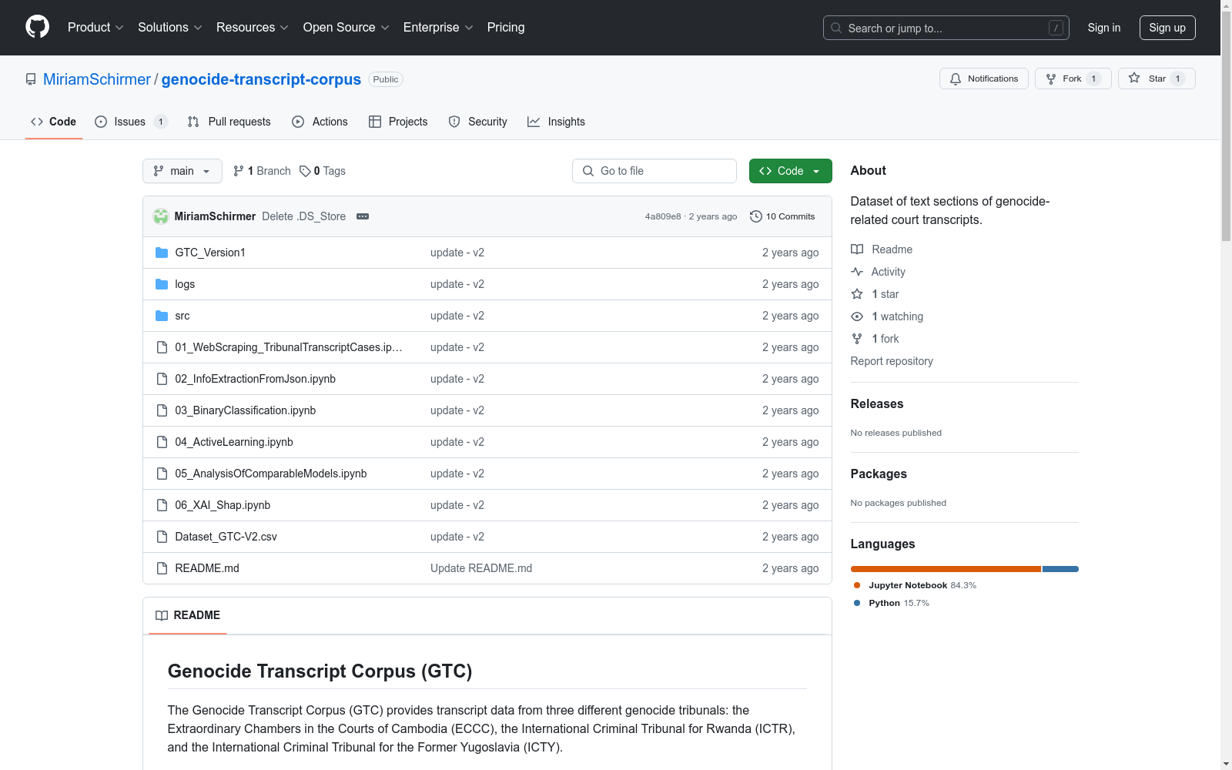
Task: Click the magnifier icon in Go to file
Action: tap(588, 171)
